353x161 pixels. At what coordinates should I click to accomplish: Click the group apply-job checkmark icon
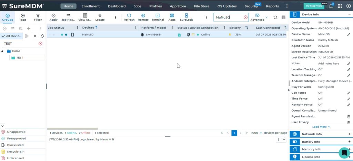coord(4,28)
